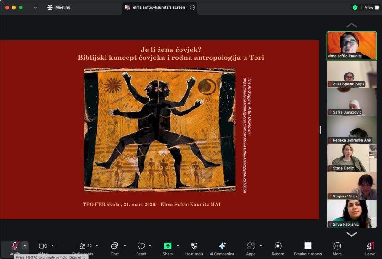Viewport: 382px width, 259px height.
Task: Open More options ellipsis
Action: coord(337,246)
